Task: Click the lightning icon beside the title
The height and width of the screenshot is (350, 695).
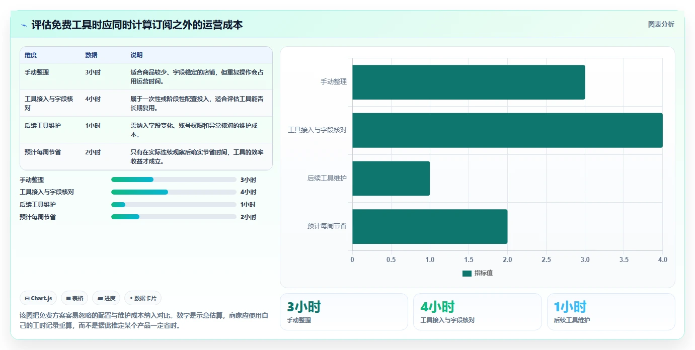Action: tap(24, 25)
